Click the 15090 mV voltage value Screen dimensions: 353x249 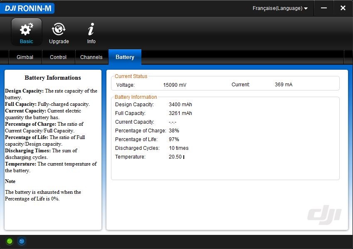[x=175, y=85]
